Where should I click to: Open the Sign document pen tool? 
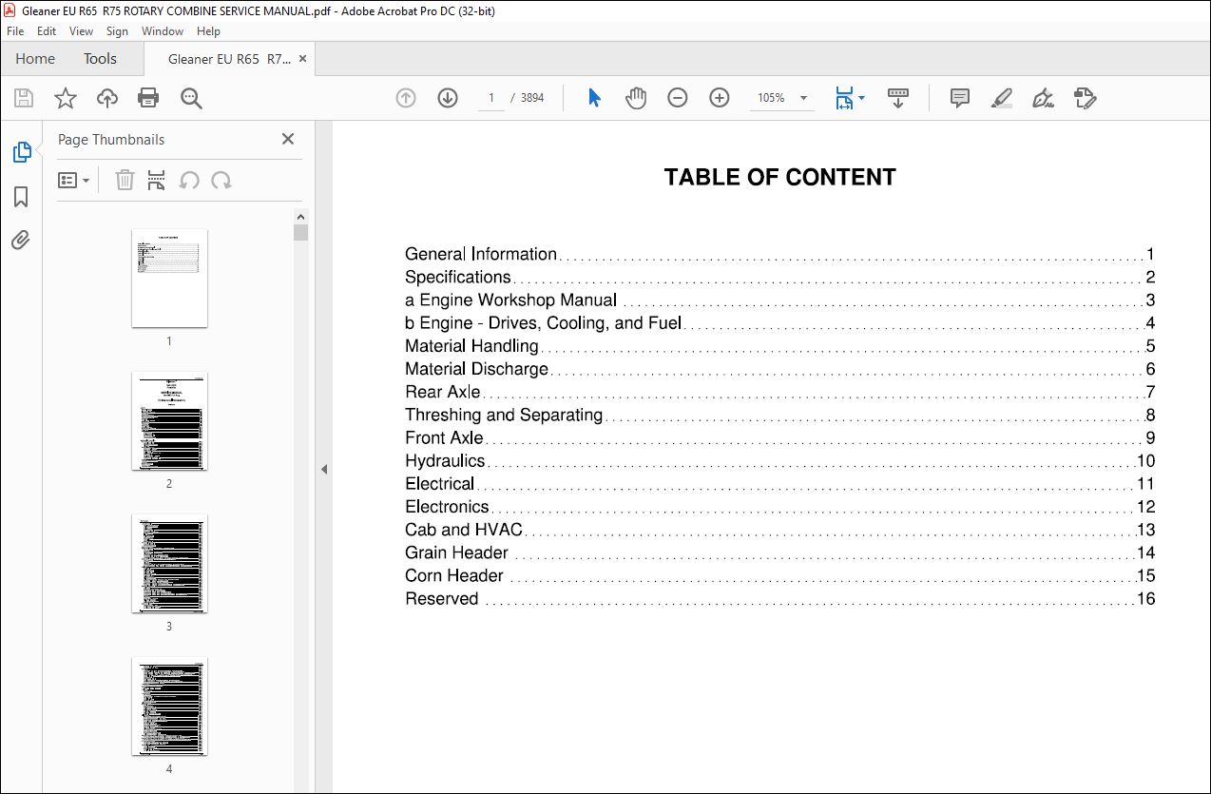click(x=1043, y=98)
